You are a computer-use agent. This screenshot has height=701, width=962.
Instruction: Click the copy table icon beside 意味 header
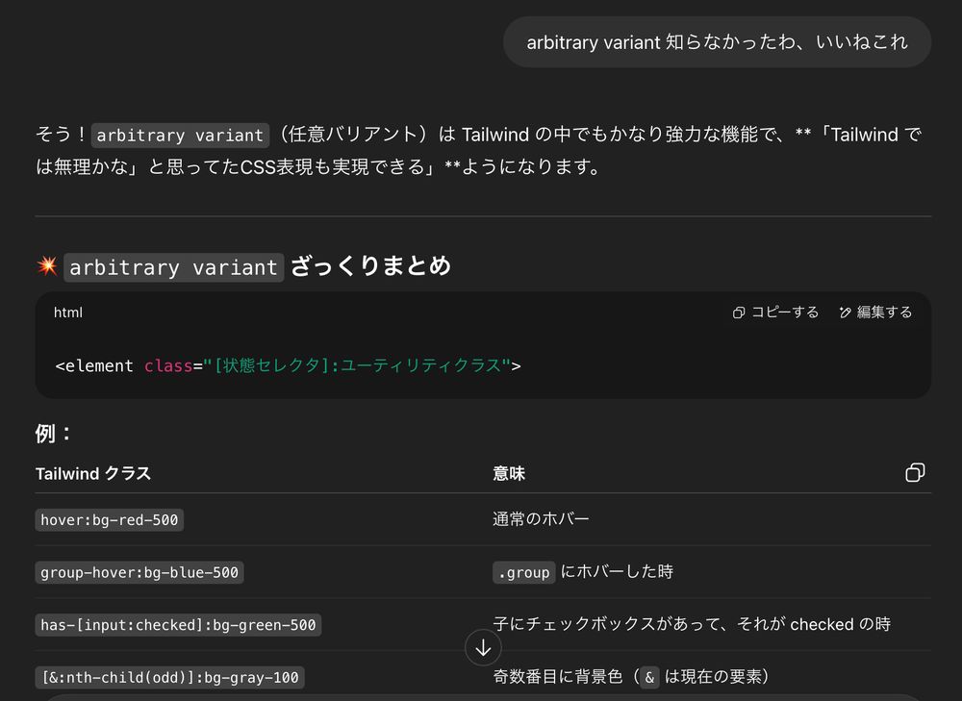pos(915,473)
